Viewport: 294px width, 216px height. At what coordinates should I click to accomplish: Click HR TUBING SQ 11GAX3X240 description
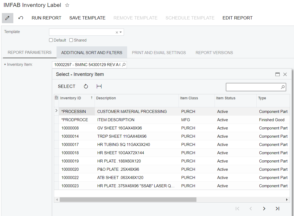(124, 144)
